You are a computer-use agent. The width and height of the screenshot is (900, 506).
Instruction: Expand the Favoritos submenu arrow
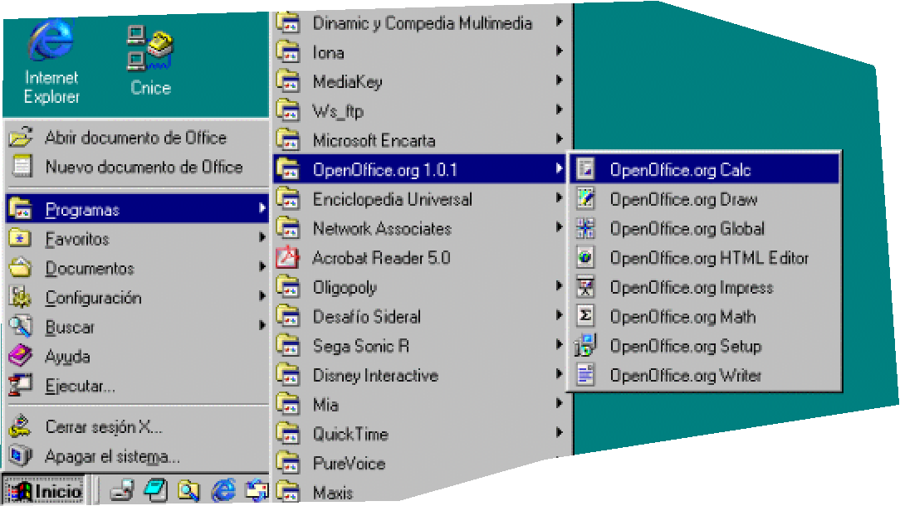262,239
